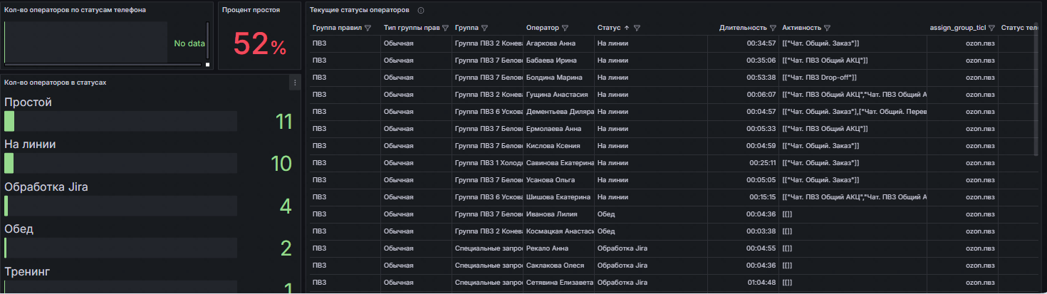Click horizontal scrollbar in phone statuses panel
Screen dimensions: 1047x294
pos(103,64)
